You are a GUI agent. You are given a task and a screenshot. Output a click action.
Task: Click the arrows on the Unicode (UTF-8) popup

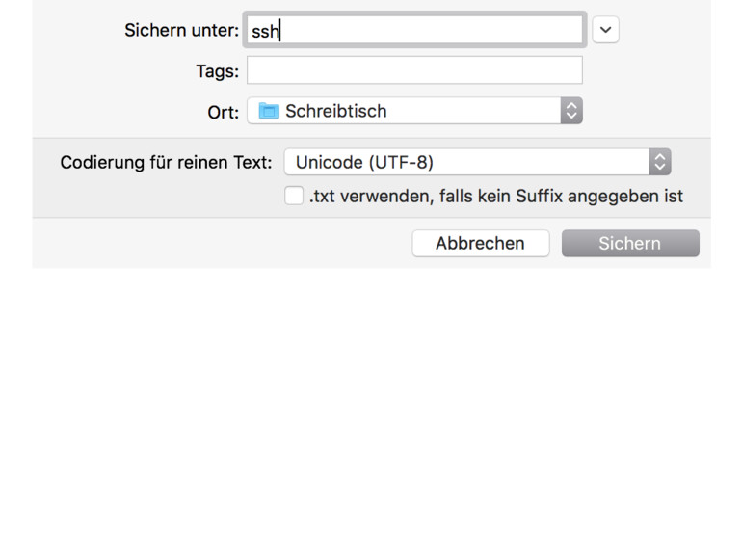pyautogui.click(x=659, y=162)
